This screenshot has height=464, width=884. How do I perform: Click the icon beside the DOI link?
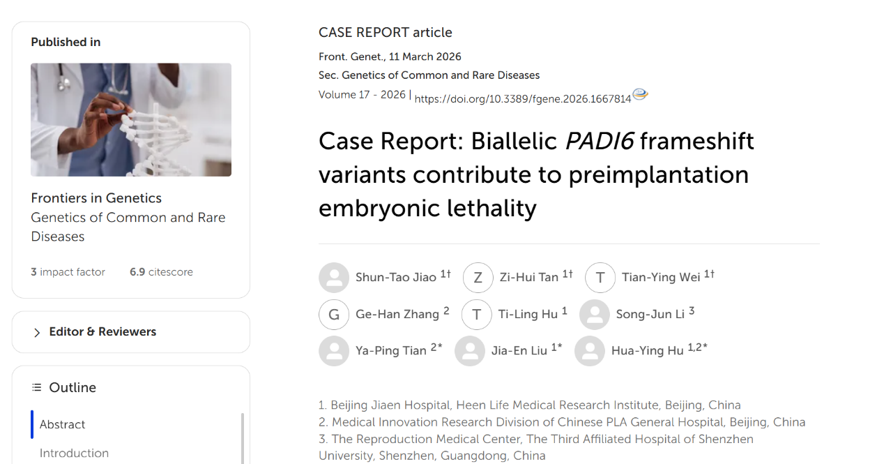[640, 95]
